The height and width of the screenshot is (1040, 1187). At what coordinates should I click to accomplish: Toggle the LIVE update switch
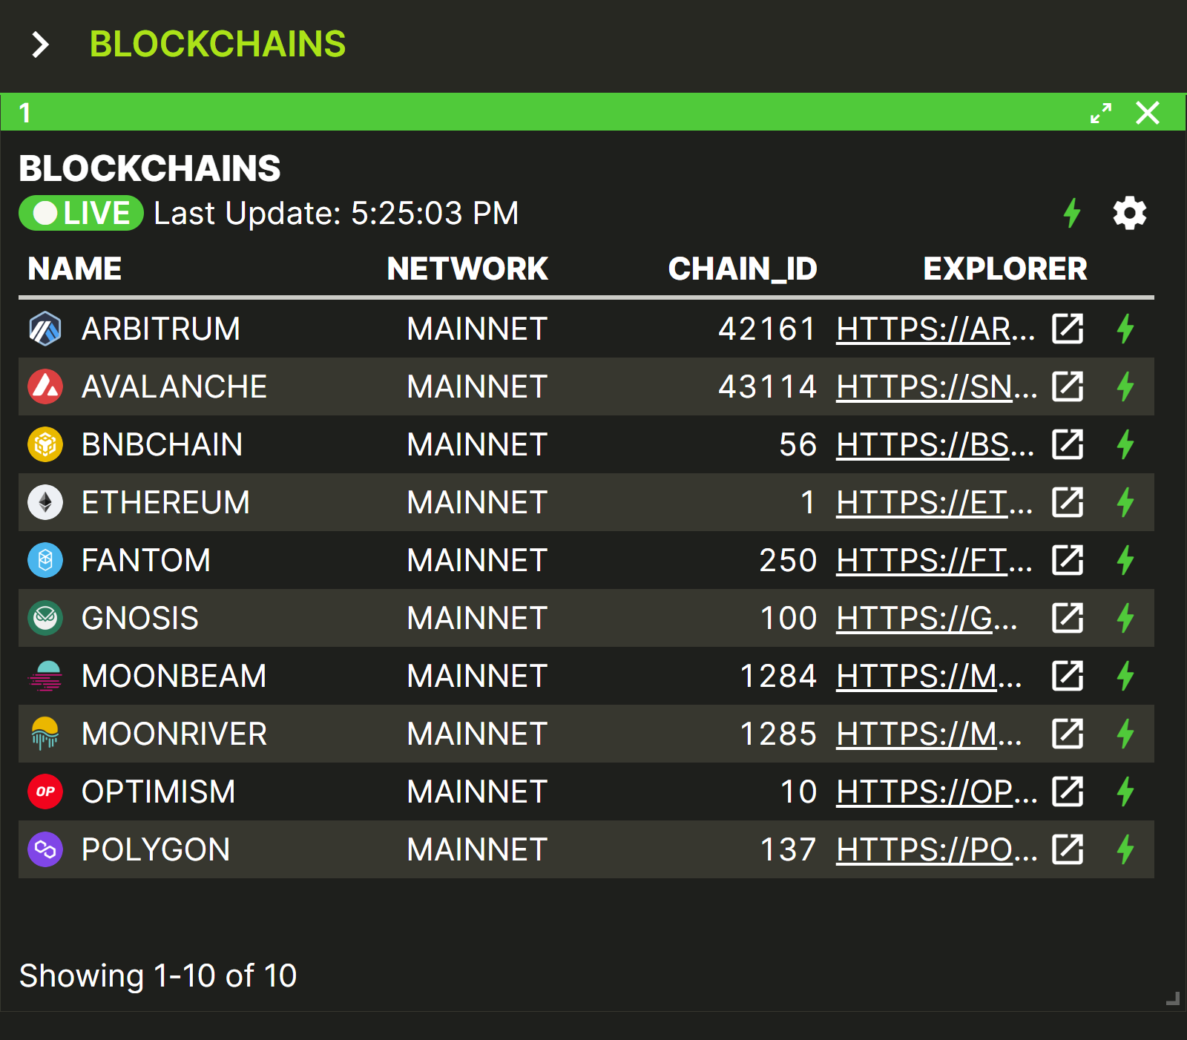(81, 213)
